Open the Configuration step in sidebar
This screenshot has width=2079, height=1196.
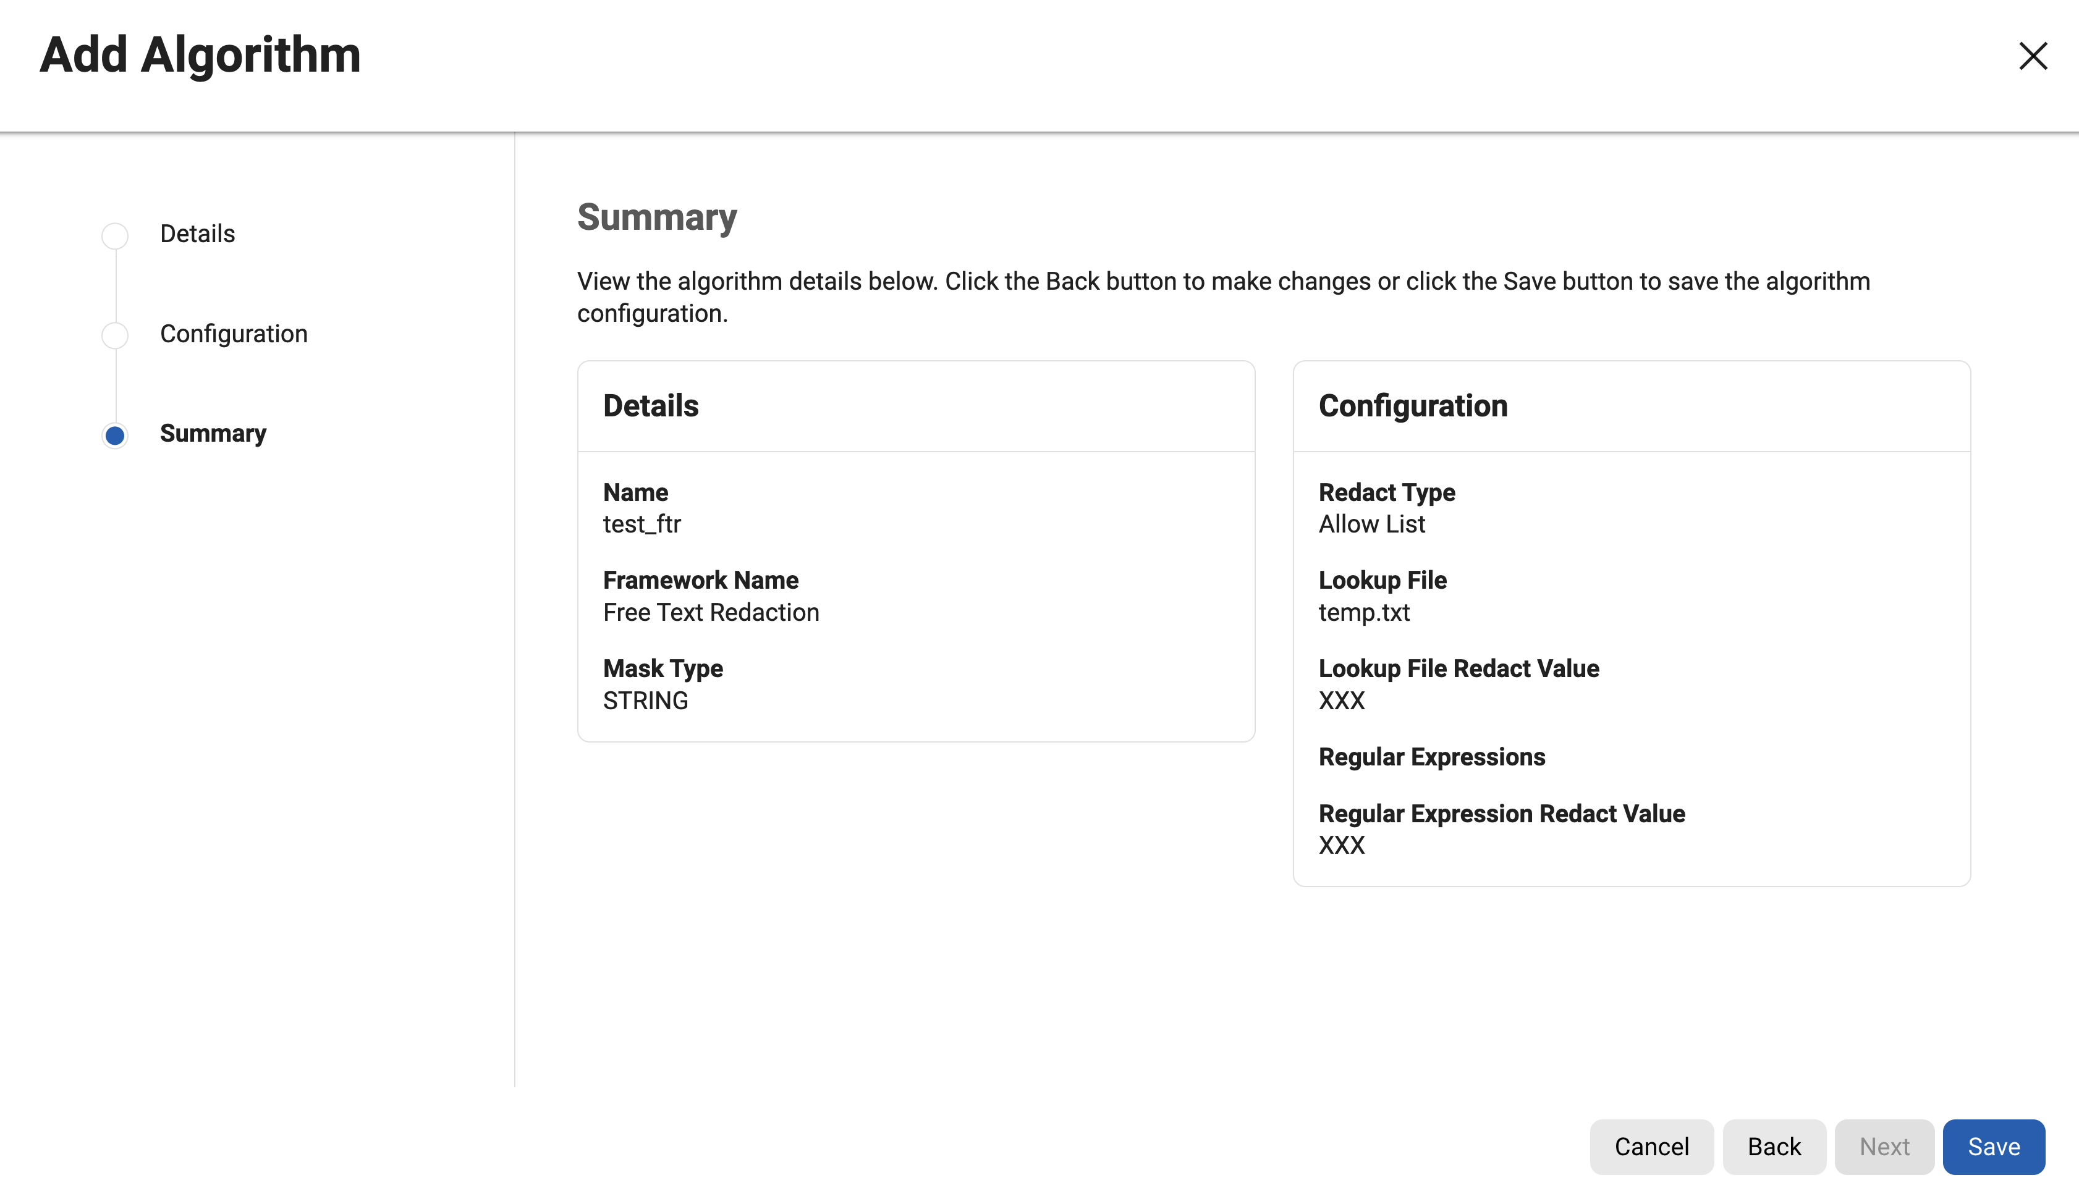tap(234, 334)
